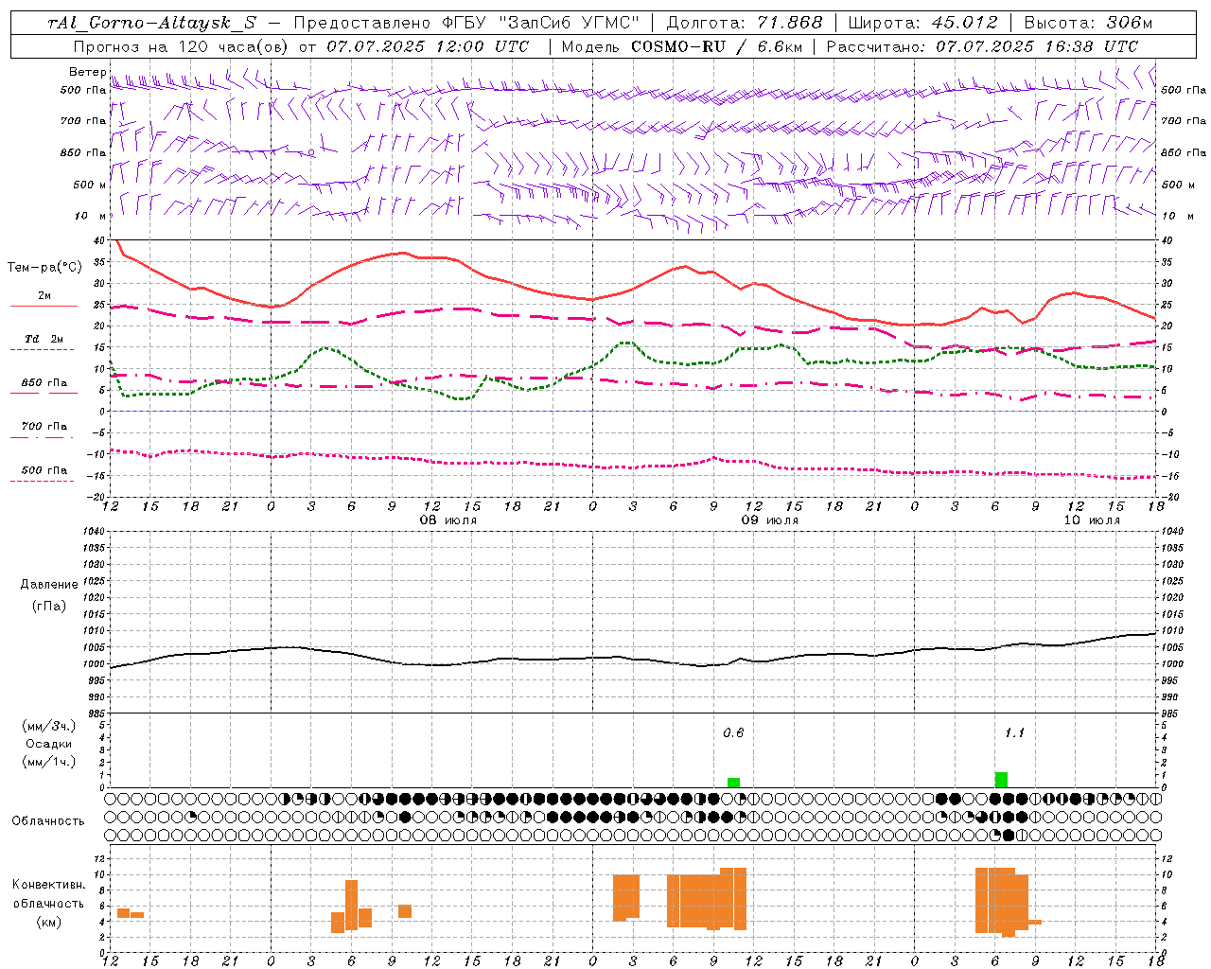
Task: Click the (мм/3ч.) precipitation unit label
Action: [49, 726]
